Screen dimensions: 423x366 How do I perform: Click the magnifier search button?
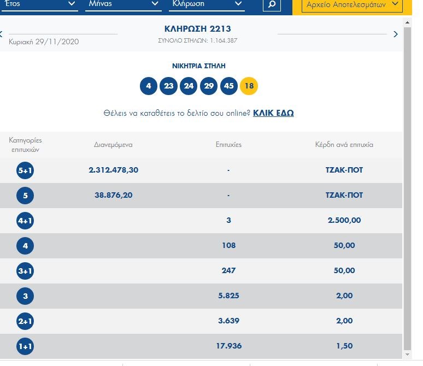click(x=272, y=4)
